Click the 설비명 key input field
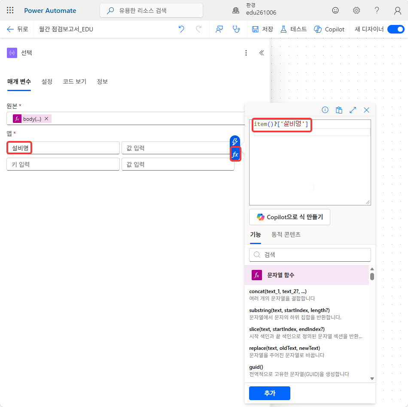Screen dimensions: 408x407 tap(63, 148)
